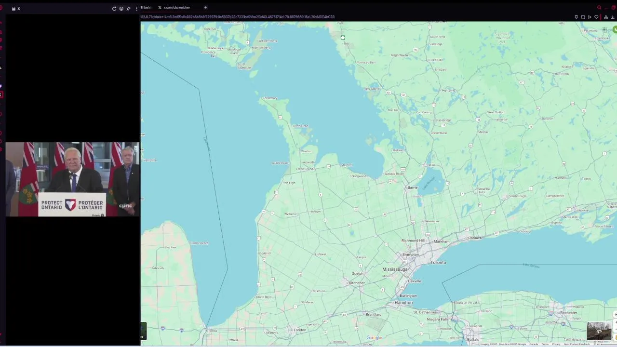Click the Oakville label on the map
Viewport: 617px width, 347px height.
415,281
